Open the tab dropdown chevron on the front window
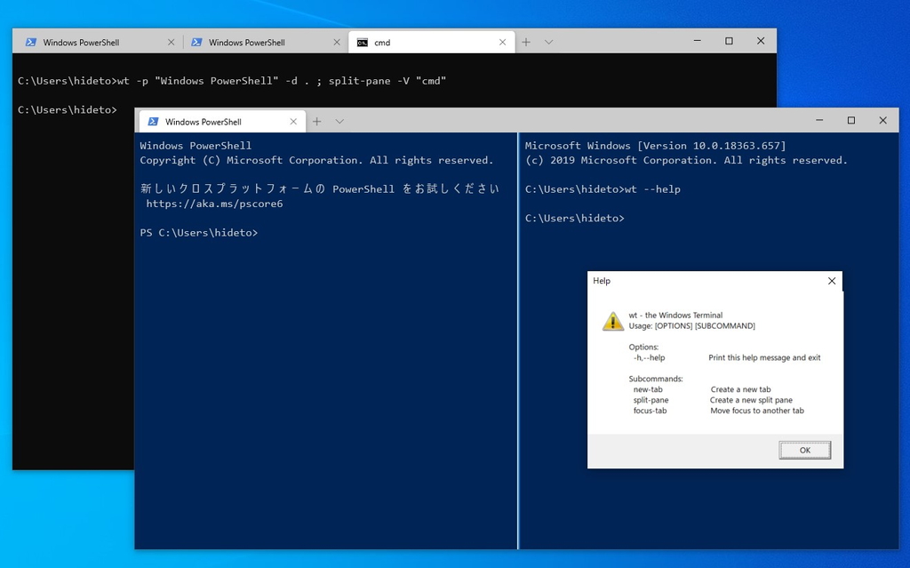 click(339, 121)
